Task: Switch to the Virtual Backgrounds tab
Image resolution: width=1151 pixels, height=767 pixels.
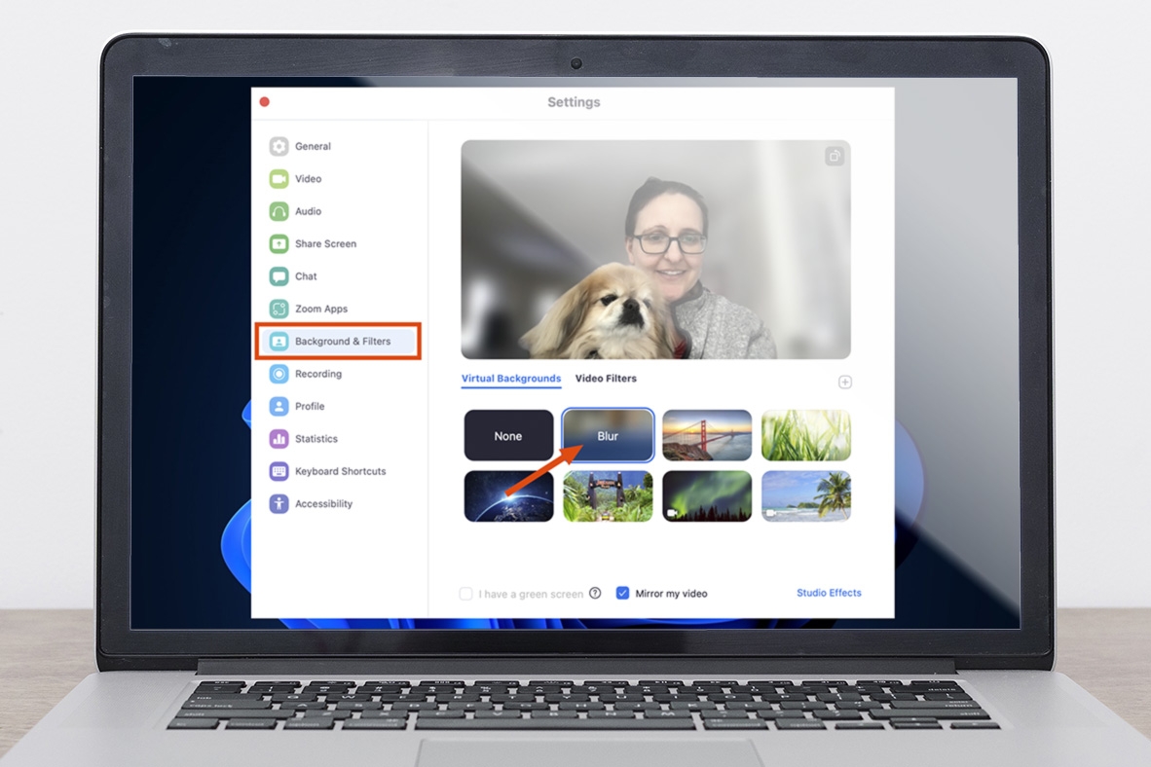Action: 509,379
